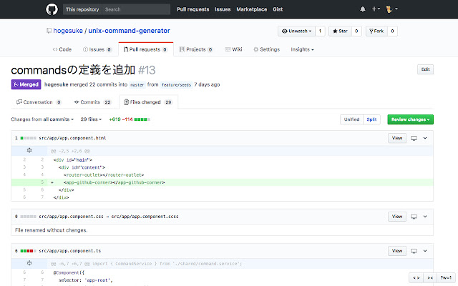Switch to the Commits tab
Viewport: 458px width, 286px height.
[92, 102]
